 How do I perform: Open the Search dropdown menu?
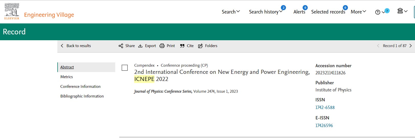point(231,12)
